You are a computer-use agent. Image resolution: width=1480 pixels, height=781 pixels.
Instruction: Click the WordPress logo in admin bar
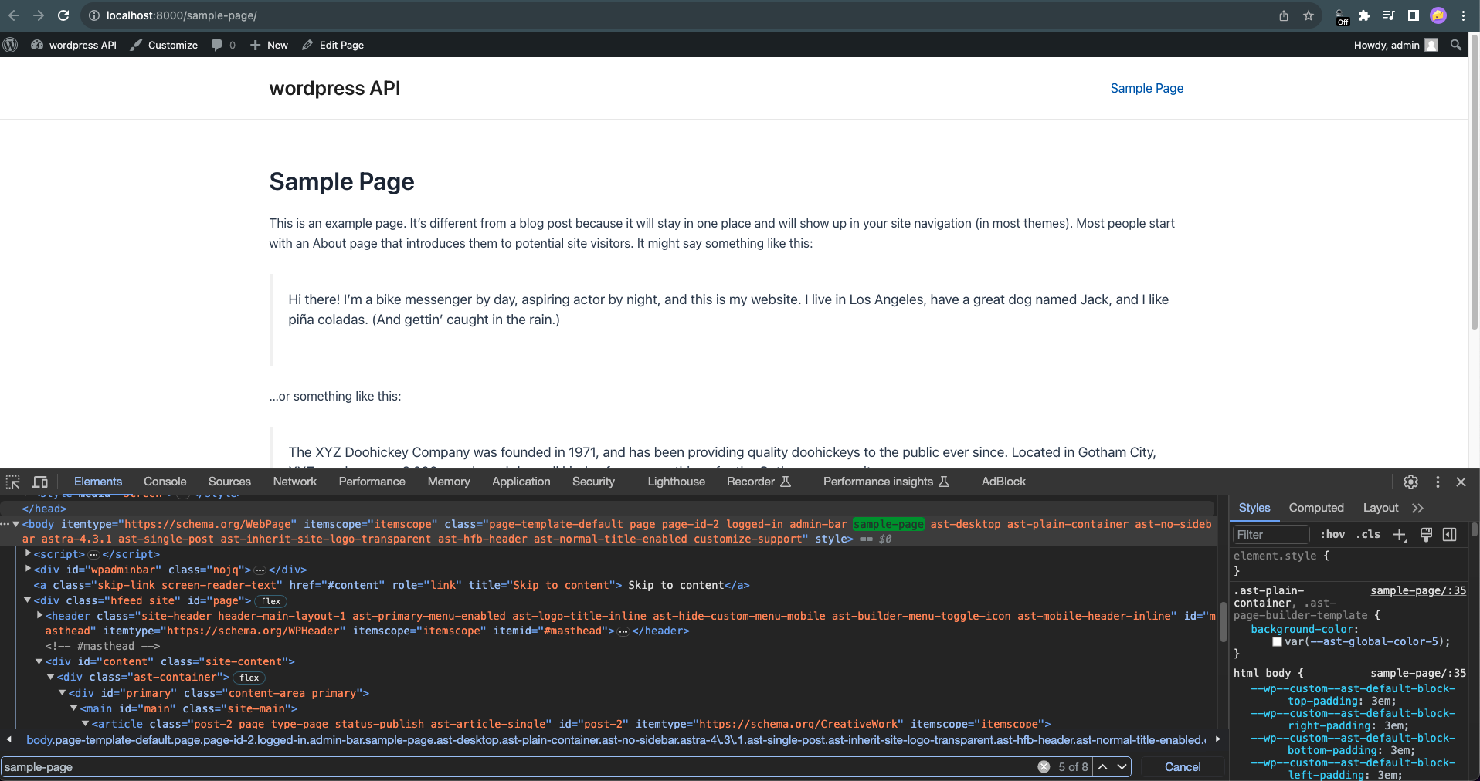(x=10, y=45)
